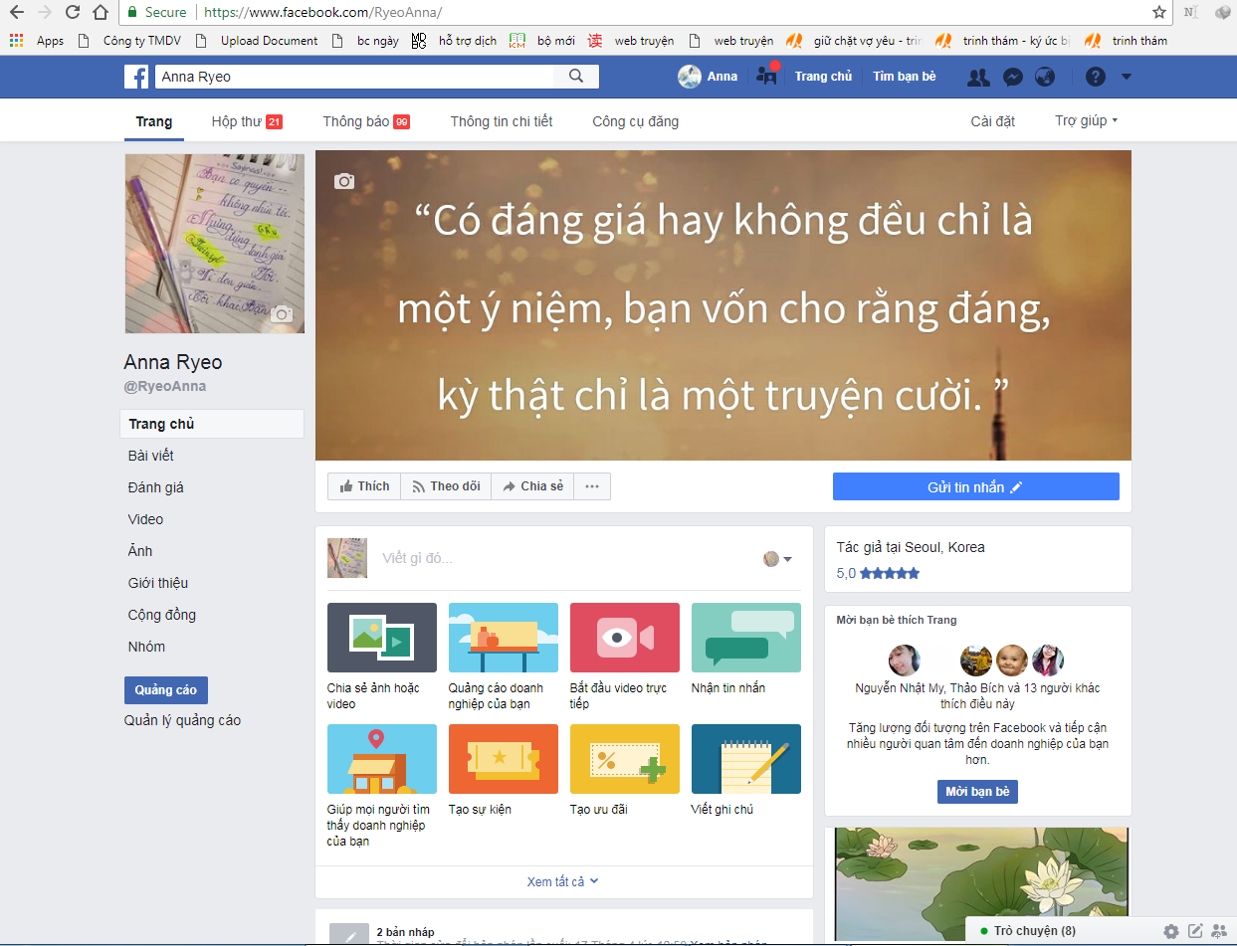The height and width of the screenshot is (946, 1237).
Task: Click the Facebook logo icon
Action: [x=136, y=77]
